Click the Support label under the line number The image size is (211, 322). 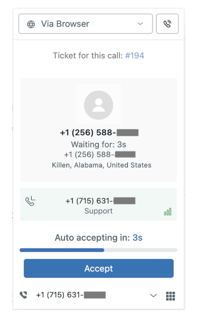click(x=99, y=211)
